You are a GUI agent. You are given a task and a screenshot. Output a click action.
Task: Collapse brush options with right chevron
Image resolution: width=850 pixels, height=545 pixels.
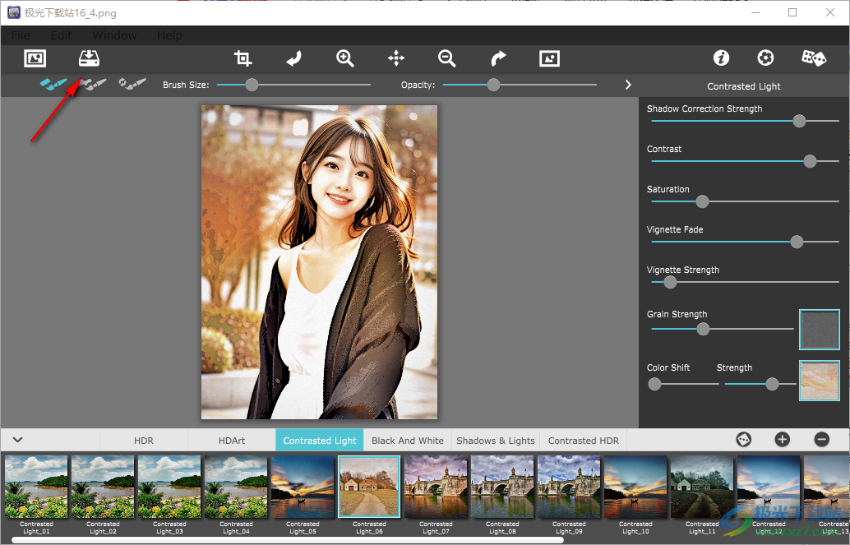click(x=628, y=85)
